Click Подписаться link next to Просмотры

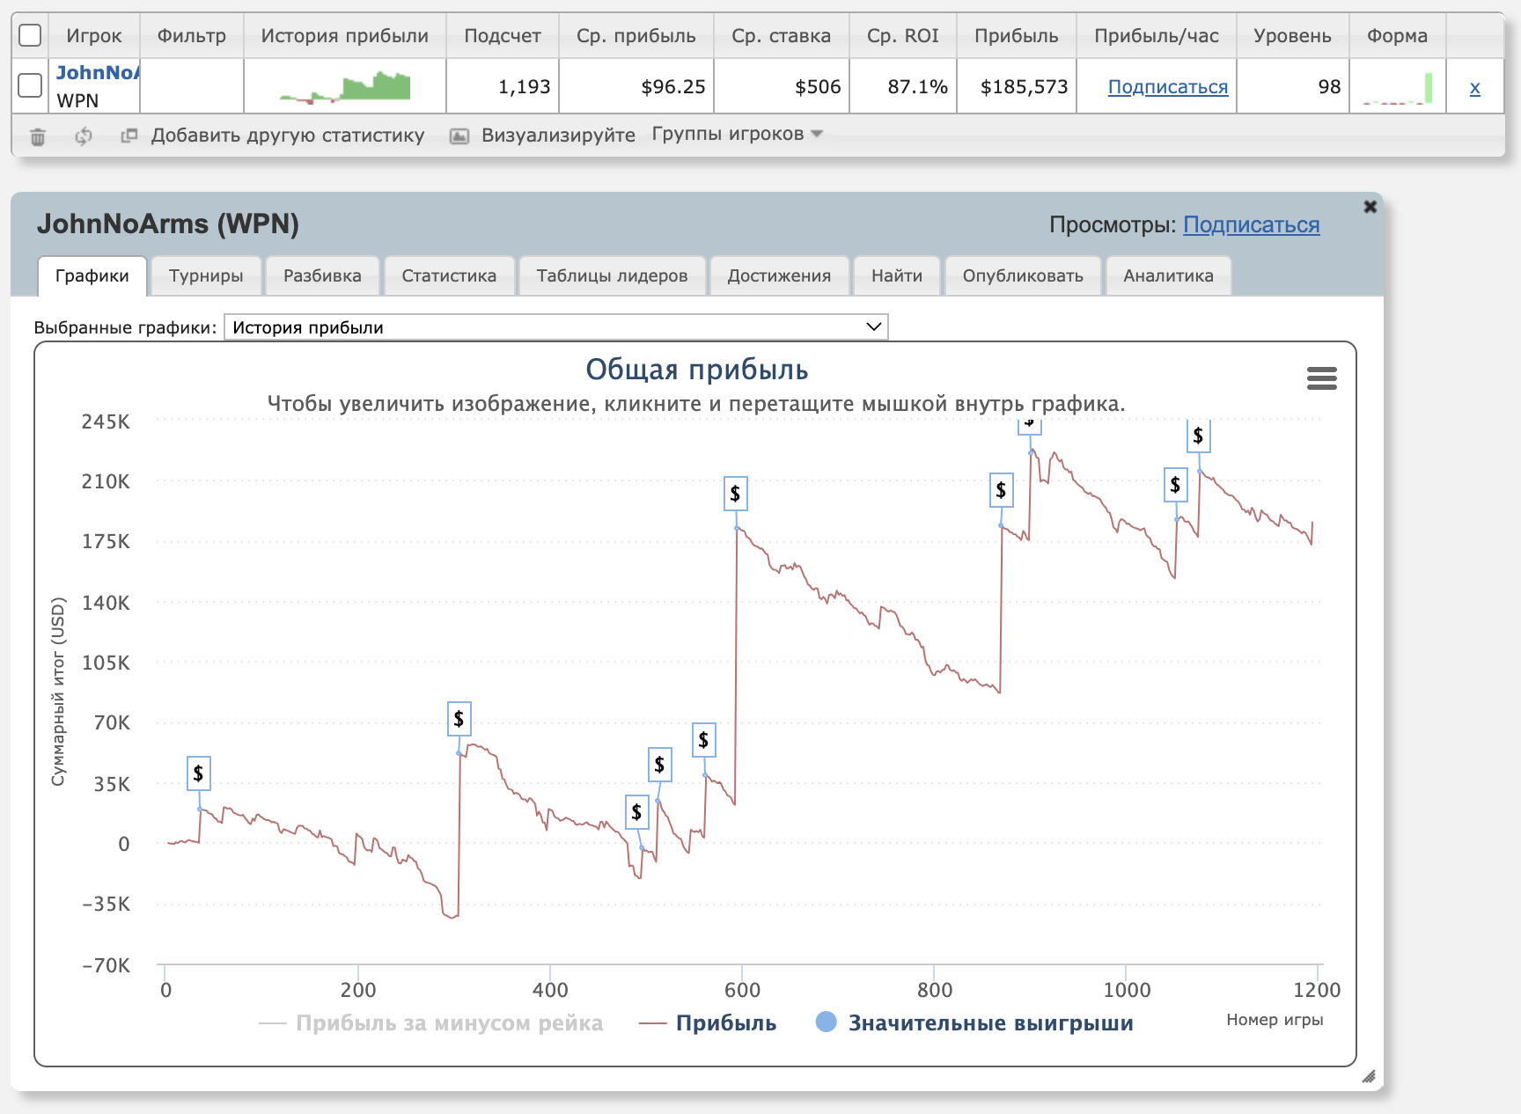[x=1251, y=225]
